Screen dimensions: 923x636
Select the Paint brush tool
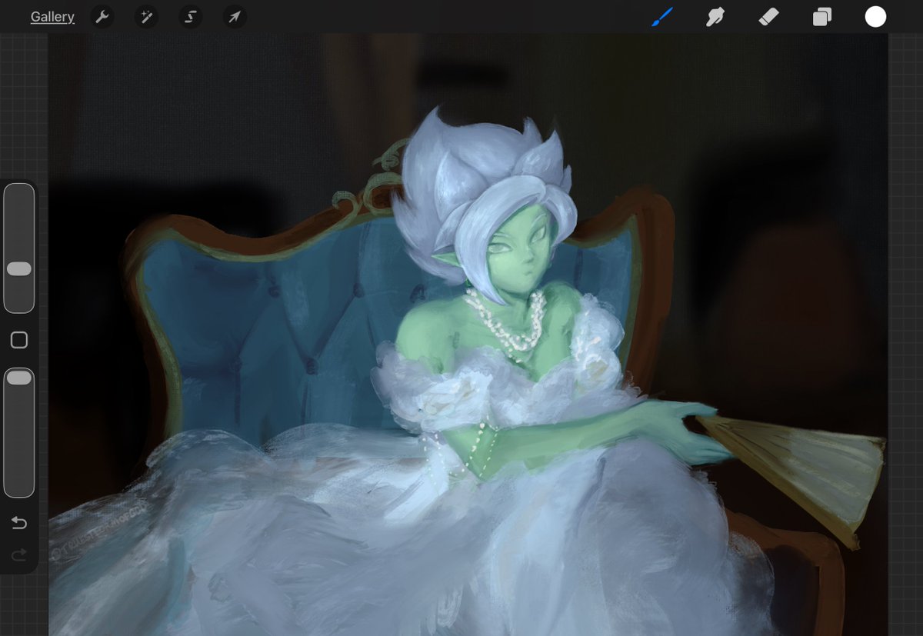tap(662, 17)
